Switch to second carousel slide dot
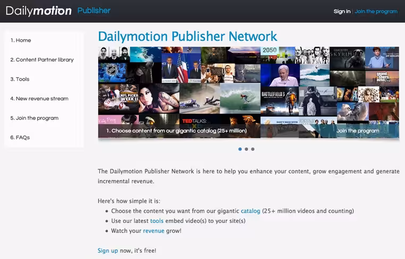This screenshot has width=405, height=259. pyautogui.click(x=247, y=149)
